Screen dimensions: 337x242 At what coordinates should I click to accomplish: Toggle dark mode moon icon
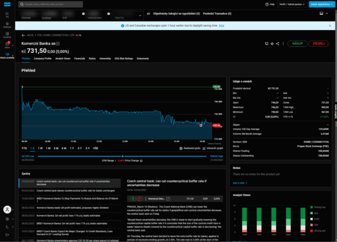coord(7,226)
